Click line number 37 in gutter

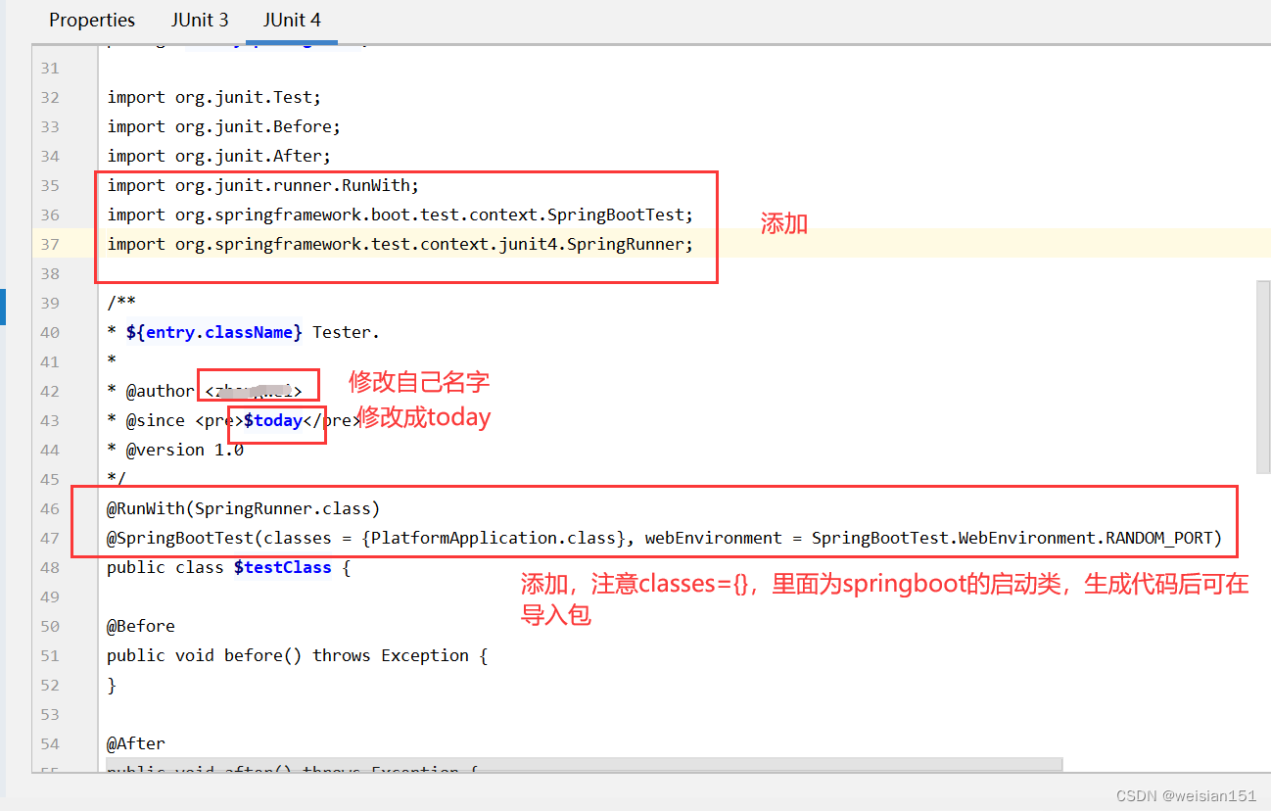pyautogui.click(x=50, y=244)
